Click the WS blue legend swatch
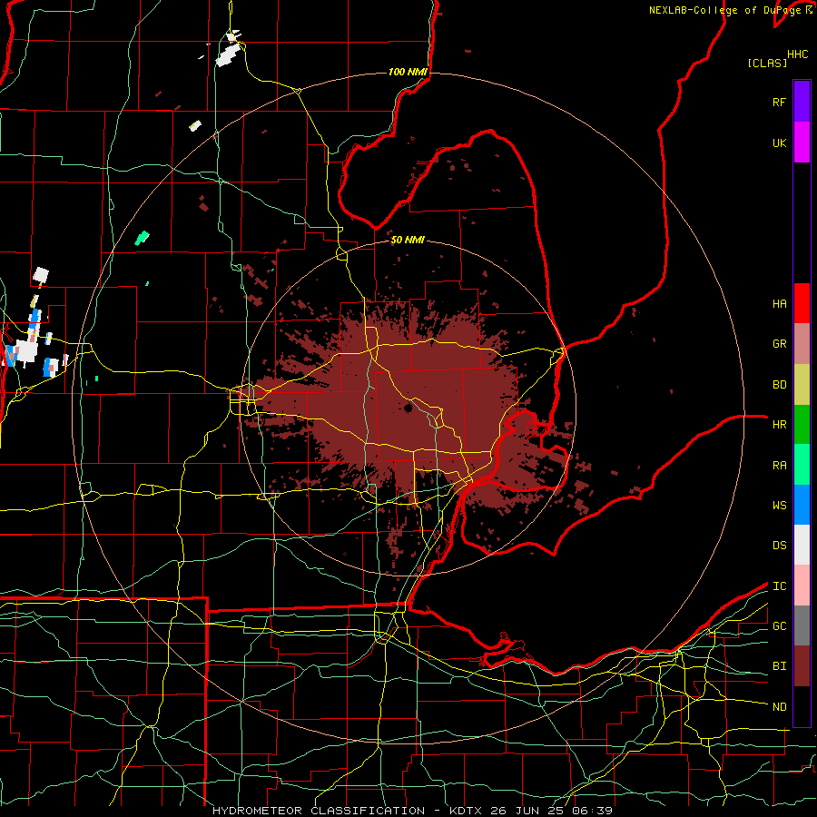 [802, 505]
